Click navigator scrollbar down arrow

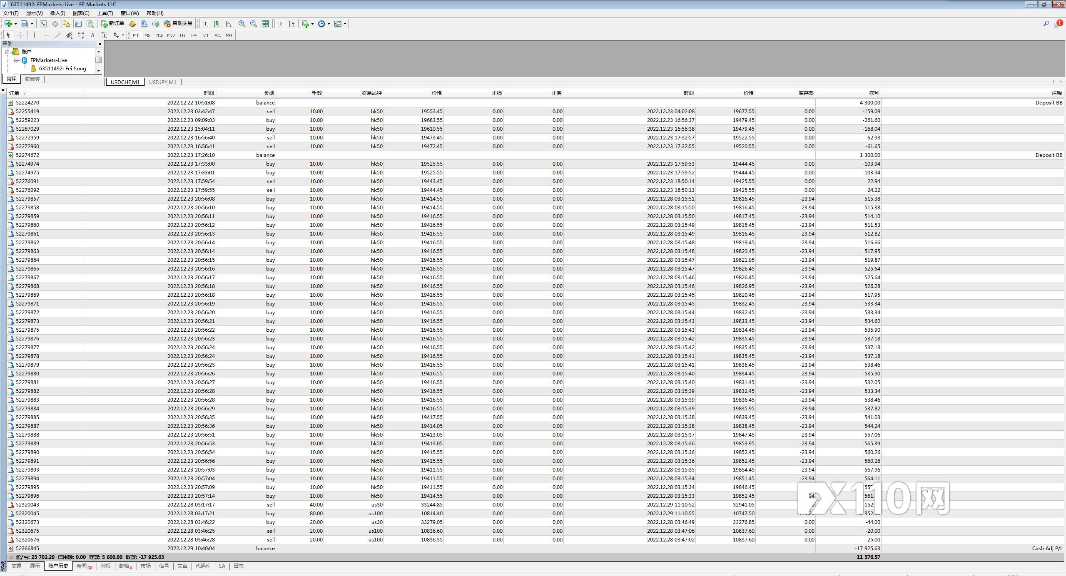(99, 71)
